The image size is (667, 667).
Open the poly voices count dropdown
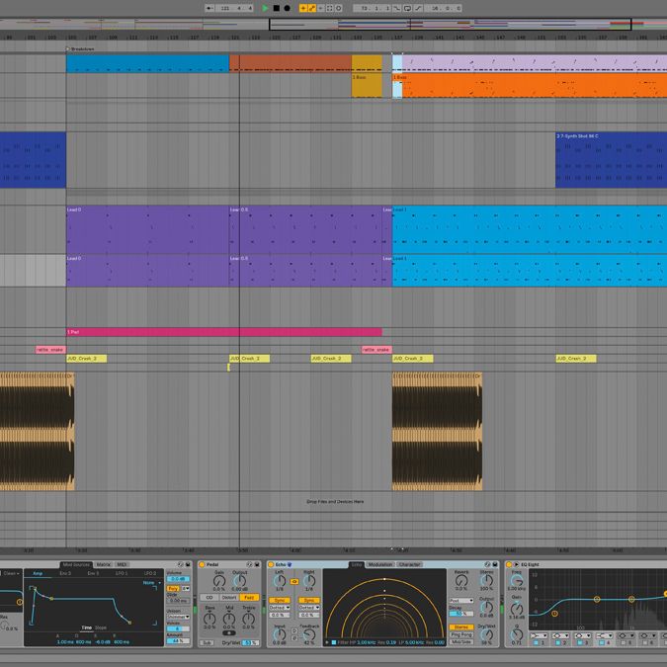point(186,588)
